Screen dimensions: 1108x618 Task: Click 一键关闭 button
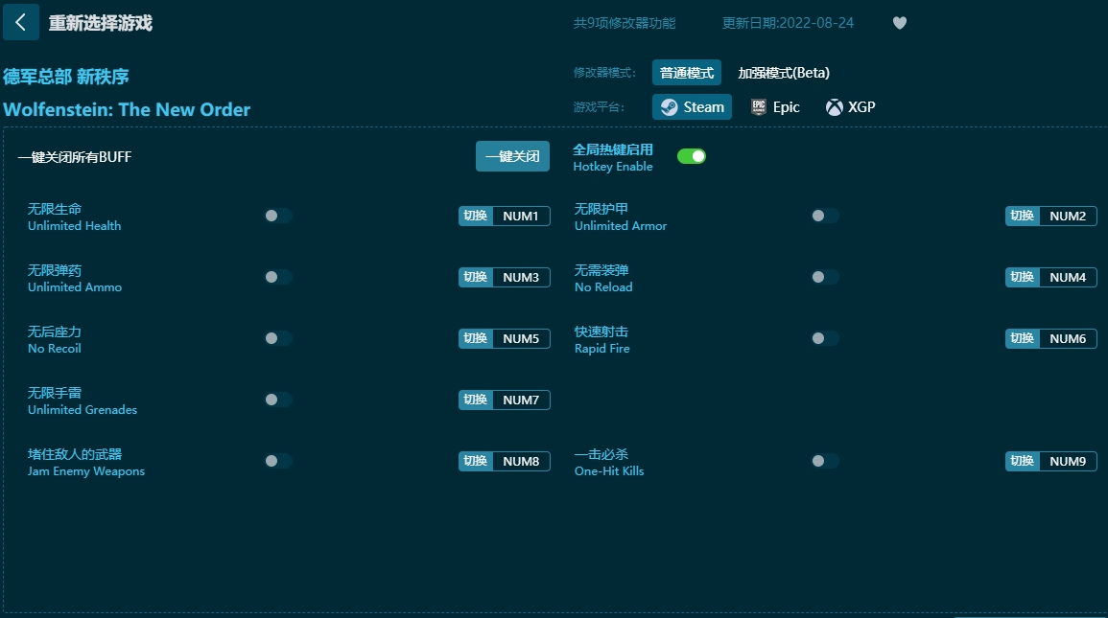pos(512,156)
